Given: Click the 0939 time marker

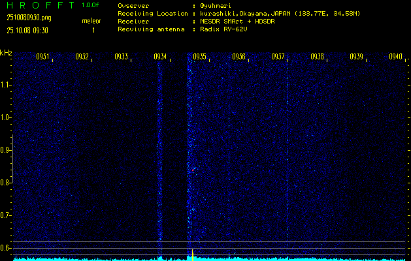Looking at the screenshot, I should tap(356, 57).
